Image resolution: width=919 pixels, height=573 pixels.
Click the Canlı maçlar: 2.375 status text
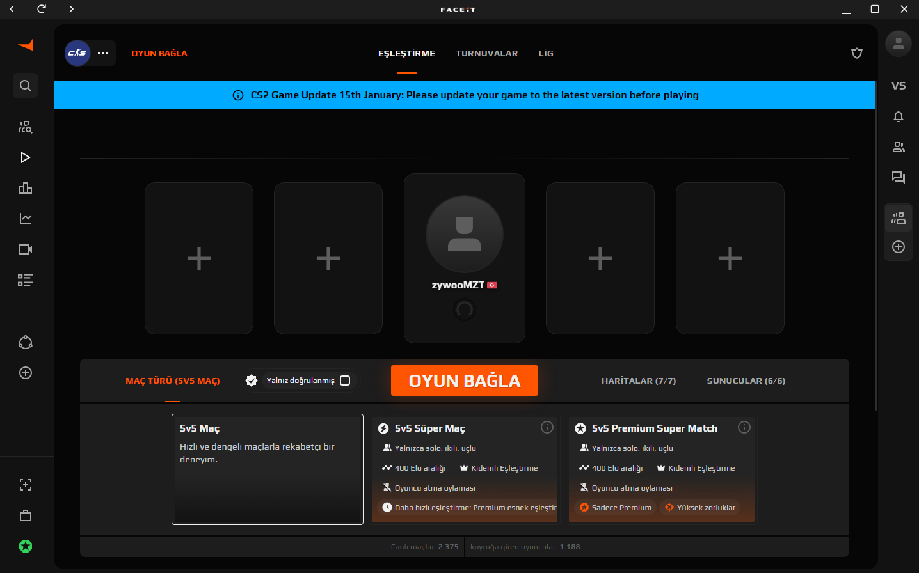point(425,547)
